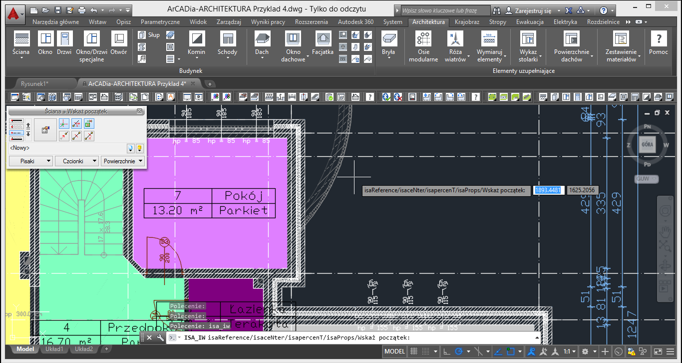682x363 pixels.
Task: Click the GÓRA face on the ViewCube
Action: [x=647, y=144]
